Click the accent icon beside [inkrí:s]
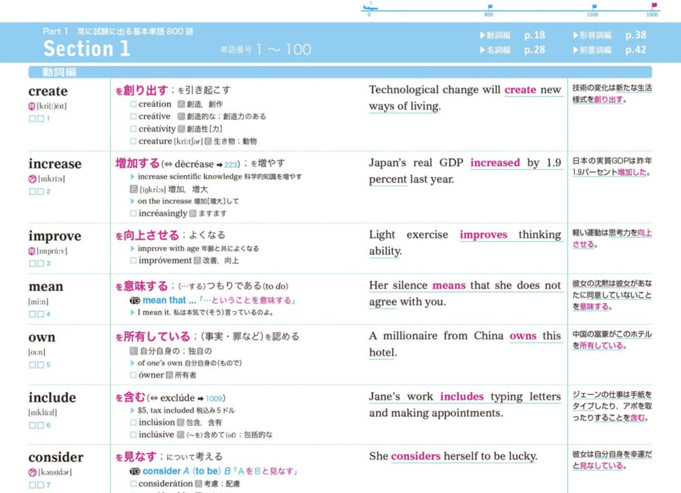The width and height of the screenshot is (681, 493). click(32, 178)
